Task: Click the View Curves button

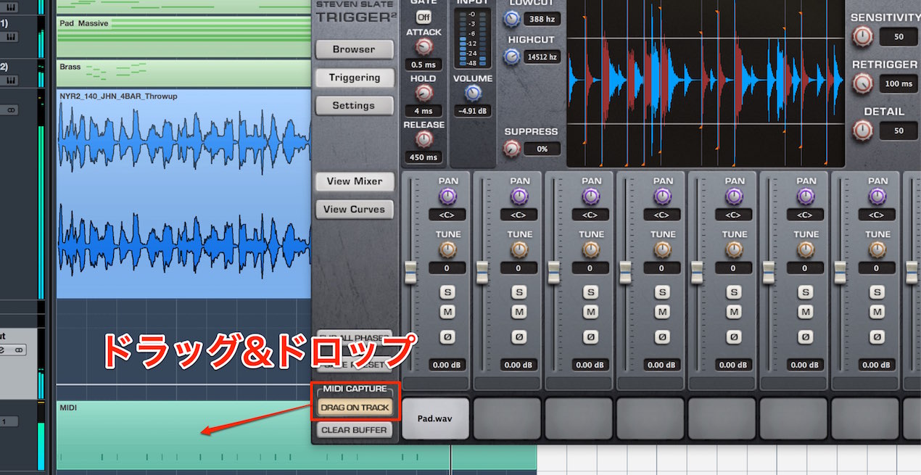Action: point(354,209)
